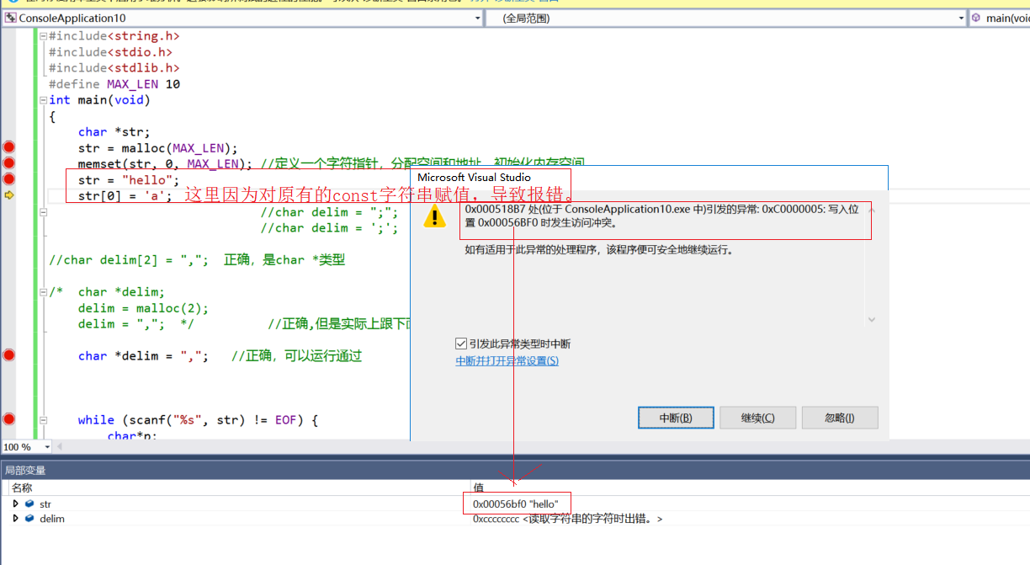This screenshot has height=565, width=1030.
Task: Click the breakpoint beside the while scanf line
Action: pos(8,419)
